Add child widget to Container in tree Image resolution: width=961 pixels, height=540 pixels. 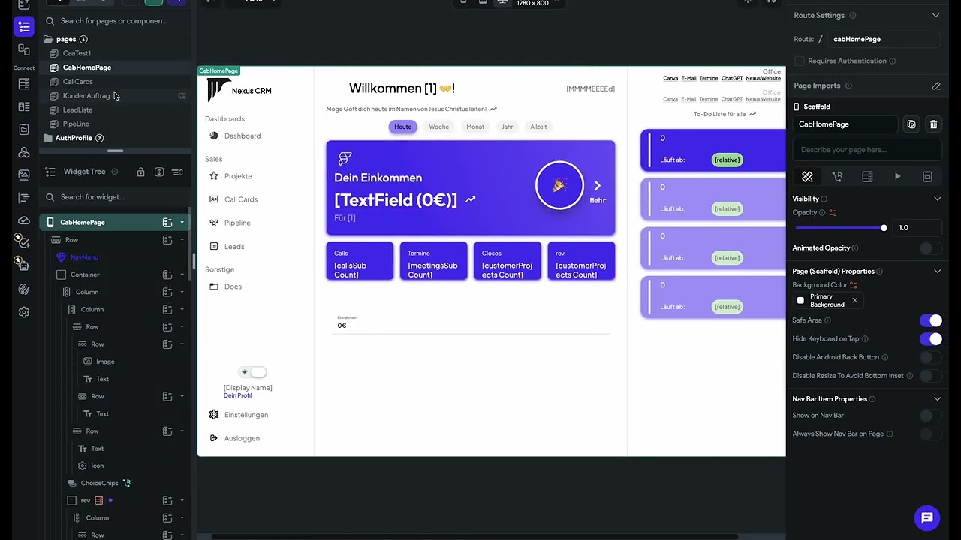pyautogui.click(x=167, y=274)
